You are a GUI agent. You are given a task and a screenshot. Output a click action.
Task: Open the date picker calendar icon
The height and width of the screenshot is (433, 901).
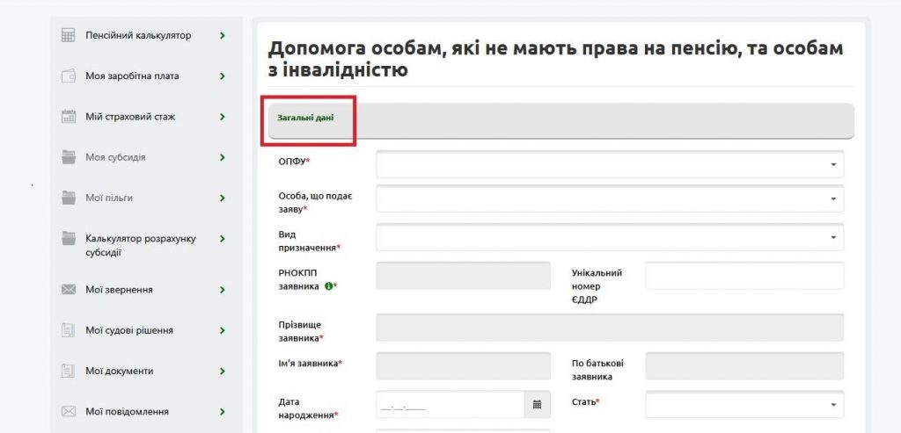tap(538, 405)
